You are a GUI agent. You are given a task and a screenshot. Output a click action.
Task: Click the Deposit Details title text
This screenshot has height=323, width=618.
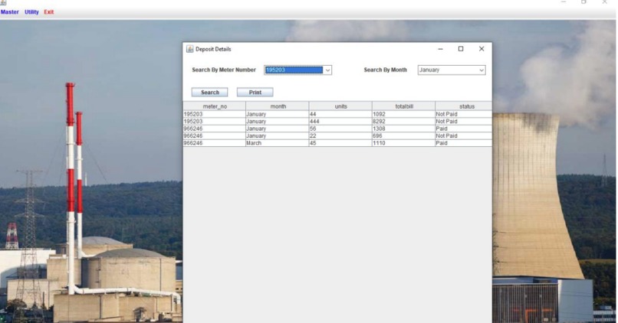(213, 49)
